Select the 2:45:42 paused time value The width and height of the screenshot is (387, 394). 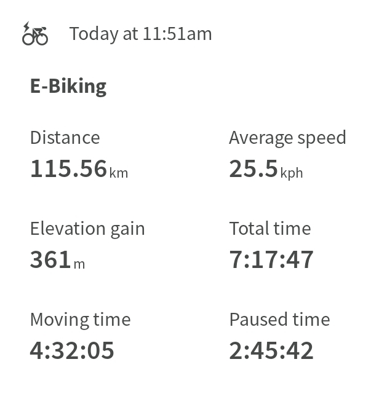tap(271, 350)
